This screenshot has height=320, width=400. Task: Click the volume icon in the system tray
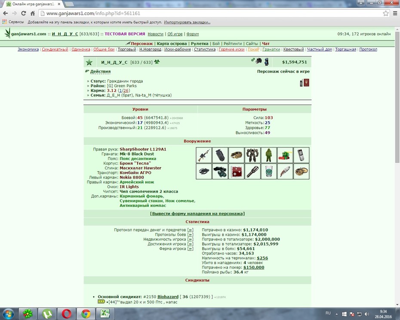[367, 314]
